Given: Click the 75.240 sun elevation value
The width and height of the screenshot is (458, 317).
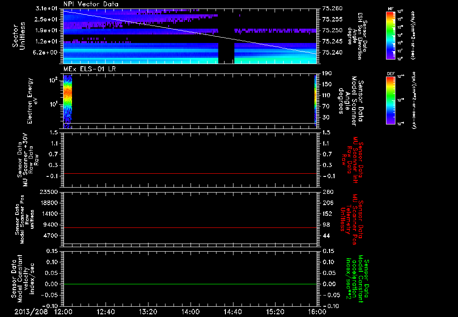Looking at the screenshot, I should (332, 52).
